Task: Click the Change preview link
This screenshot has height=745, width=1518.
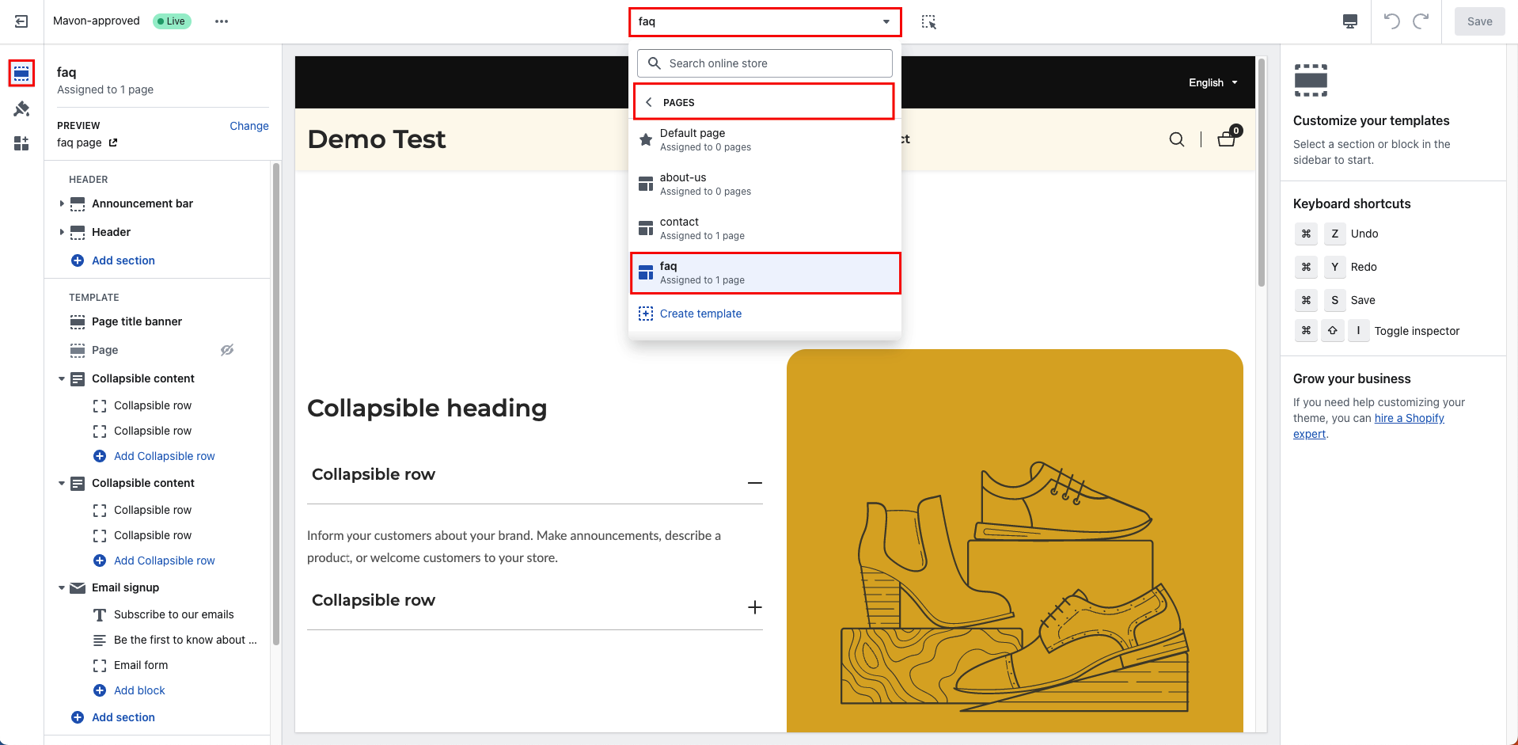Action: tap(249, 126)
